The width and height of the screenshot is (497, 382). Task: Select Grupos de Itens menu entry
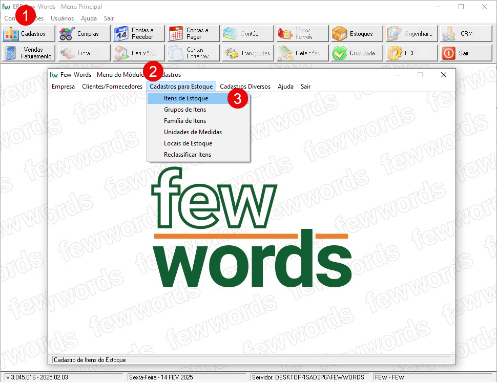pyautogui.click(x=198, y=110)
